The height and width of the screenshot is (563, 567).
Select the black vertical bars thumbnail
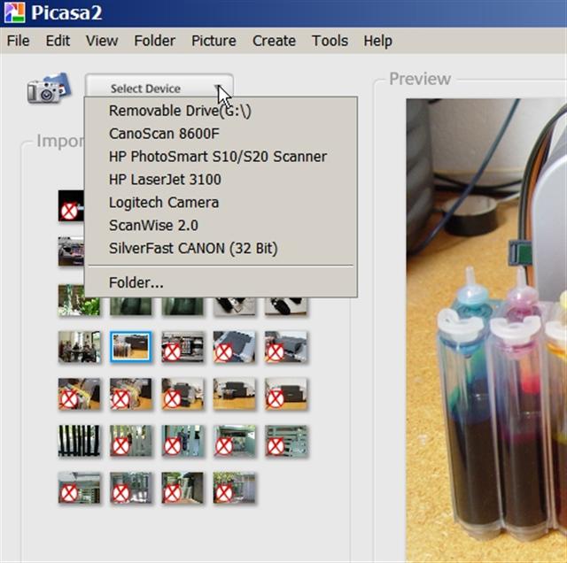pos(79,441)
